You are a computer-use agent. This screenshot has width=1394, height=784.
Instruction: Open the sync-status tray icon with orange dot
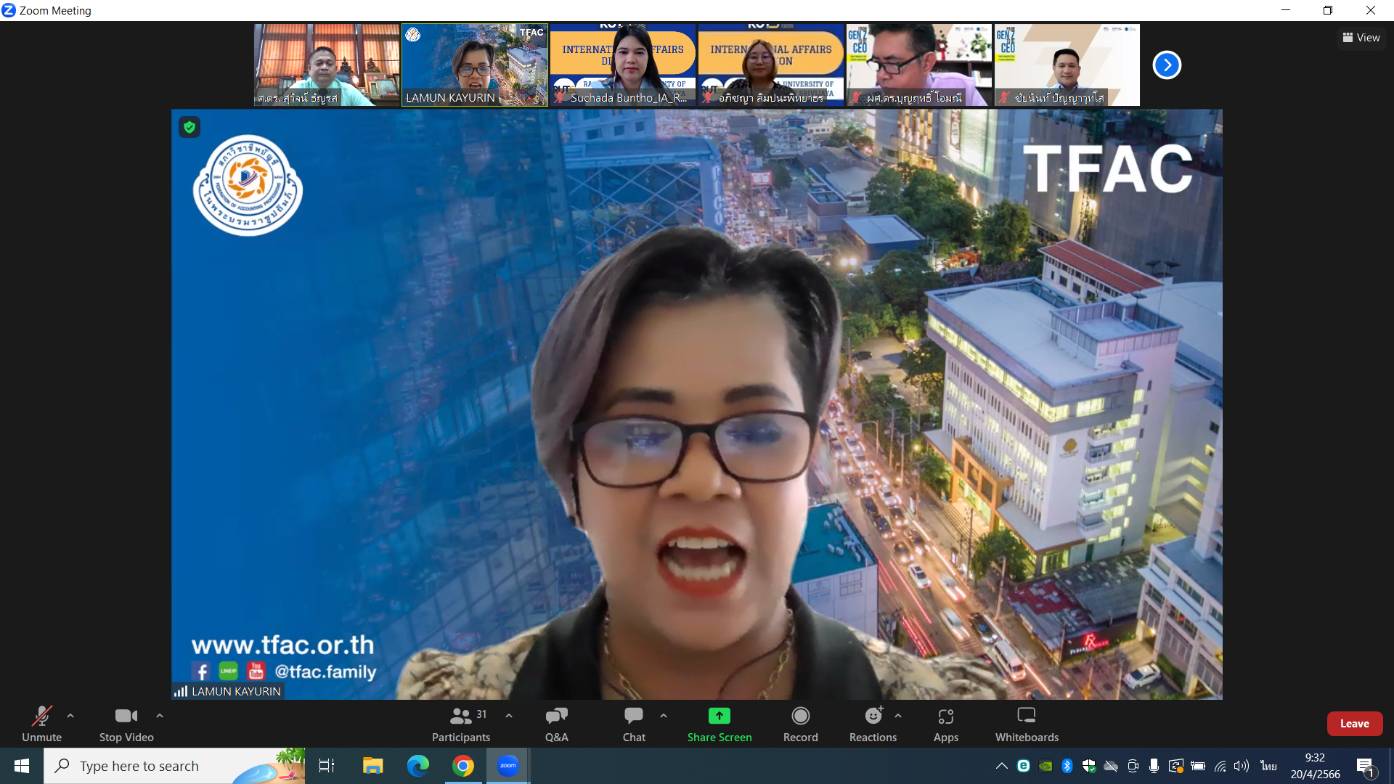click(1176, 766)
